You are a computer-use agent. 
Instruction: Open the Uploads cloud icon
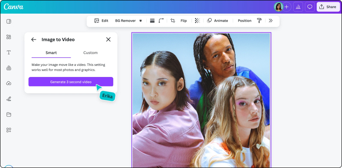click(9, 83)
